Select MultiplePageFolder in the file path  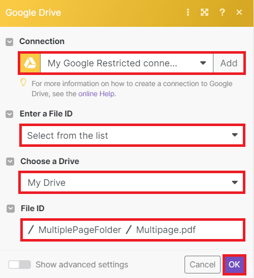click(80, 230)
